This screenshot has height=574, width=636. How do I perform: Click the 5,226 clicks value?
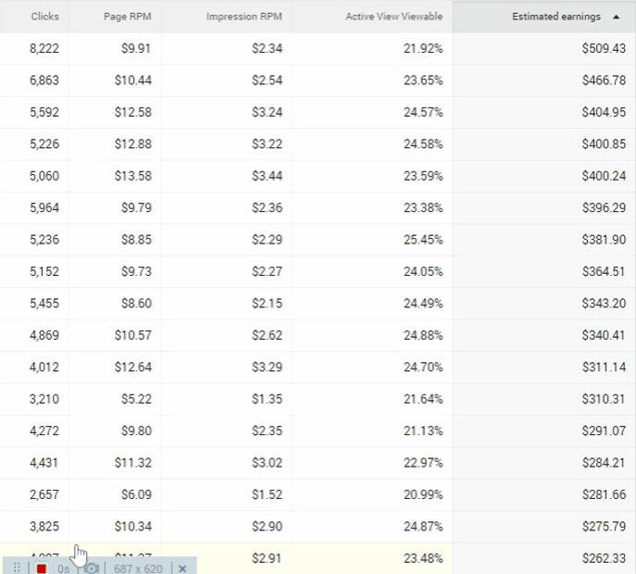(x=44, y=143)
